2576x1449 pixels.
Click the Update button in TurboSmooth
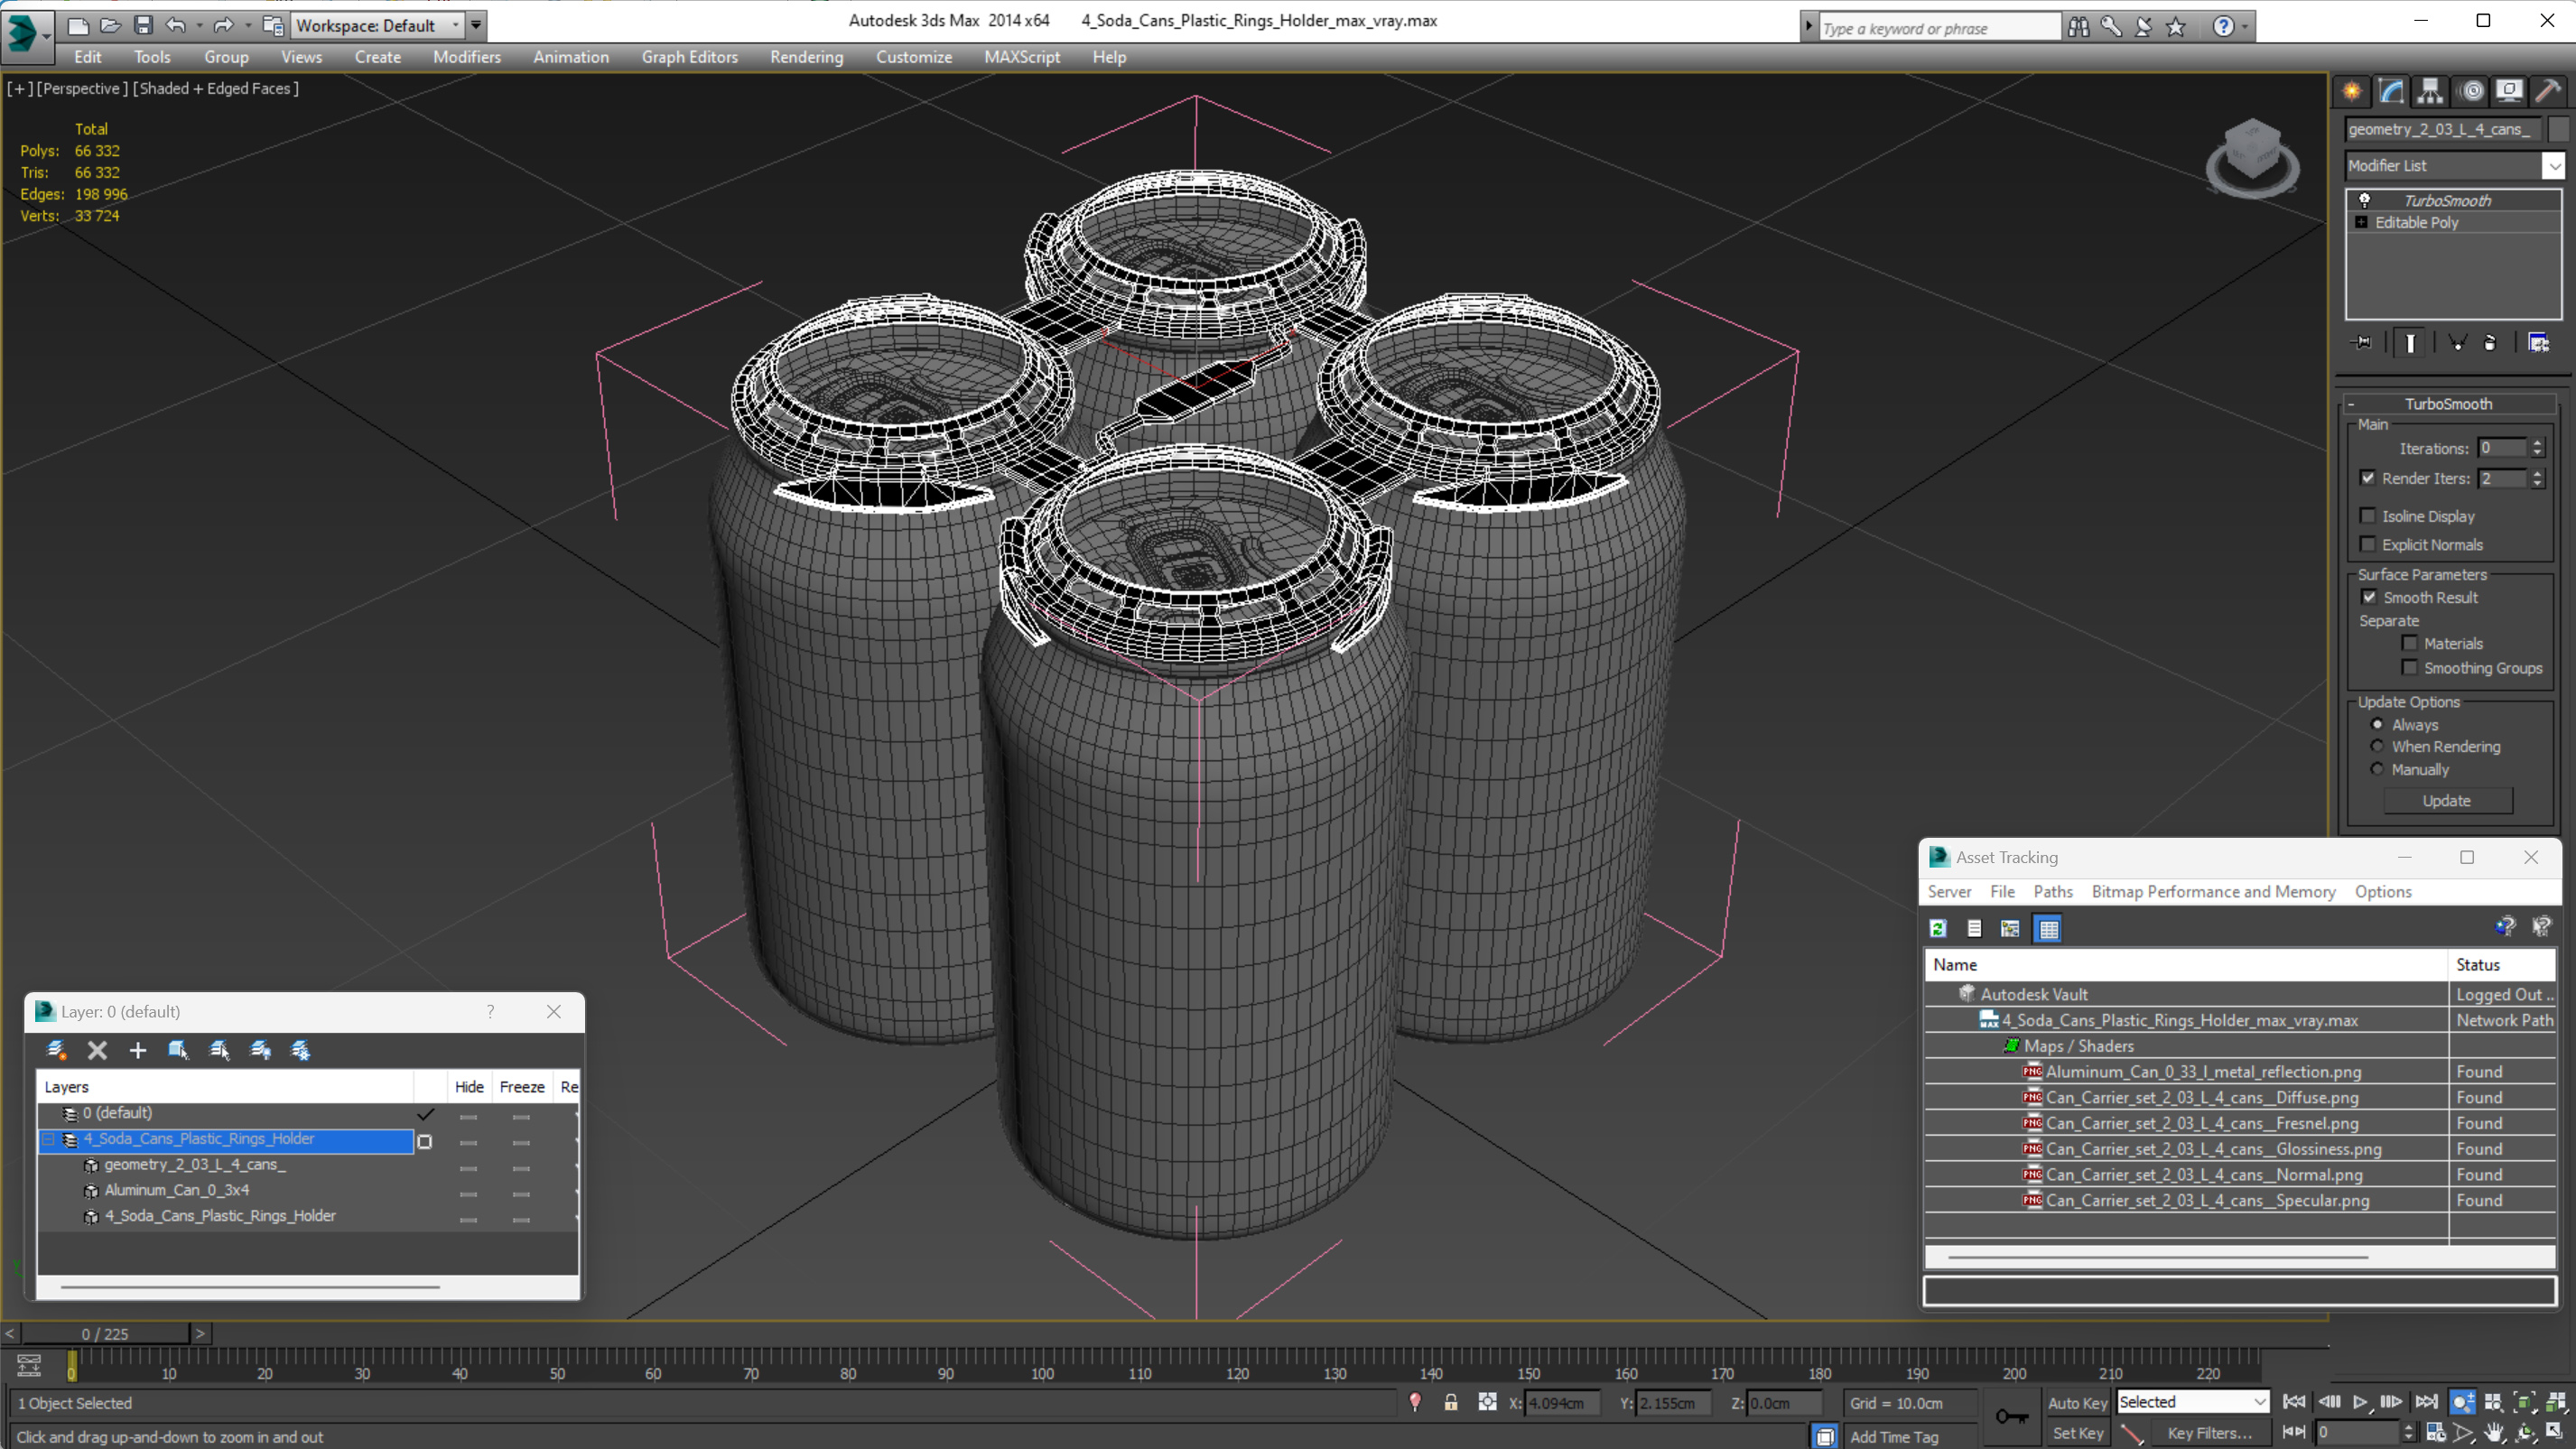click(2446, 800)
